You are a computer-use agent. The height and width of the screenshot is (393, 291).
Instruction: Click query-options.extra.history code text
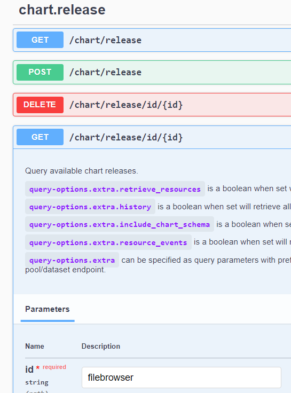coord(90,207)
